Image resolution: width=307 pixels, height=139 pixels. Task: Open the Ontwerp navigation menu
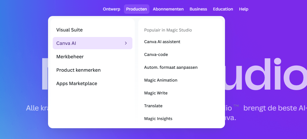(x=111, y=9)
